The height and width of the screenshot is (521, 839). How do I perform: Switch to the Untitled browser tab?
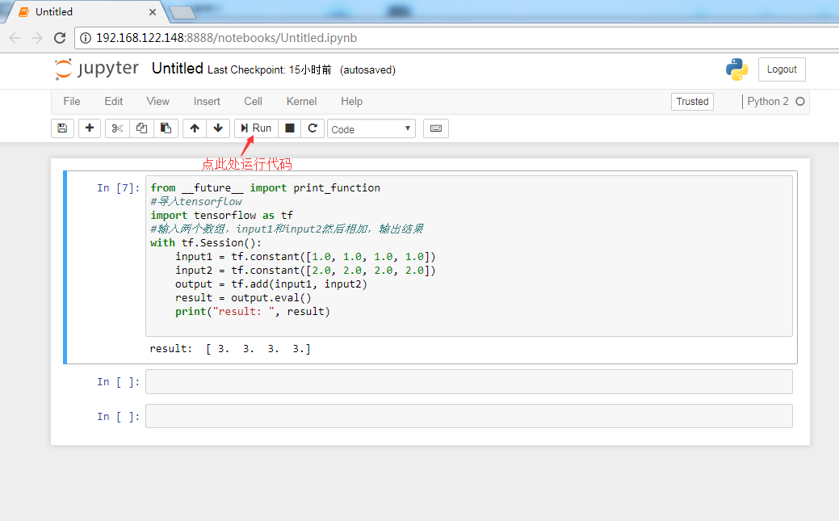coord(86,12)
